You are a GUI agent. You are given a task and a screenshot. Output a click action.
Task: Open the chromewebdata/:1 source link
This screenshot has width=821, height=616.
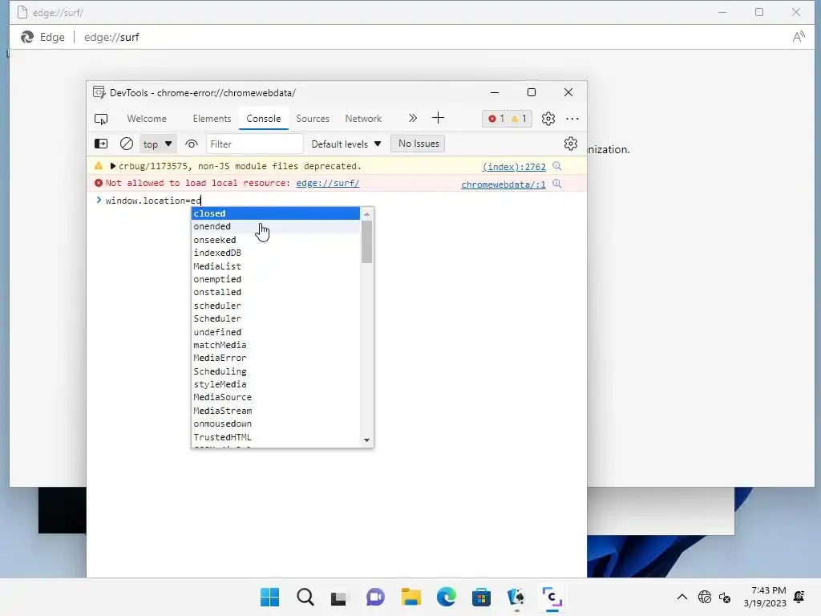click(x=504, y=184)
